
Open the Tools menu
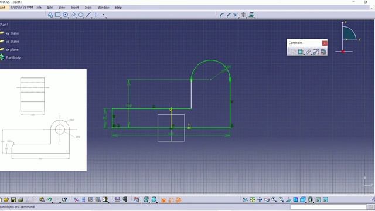pos(88,8)
